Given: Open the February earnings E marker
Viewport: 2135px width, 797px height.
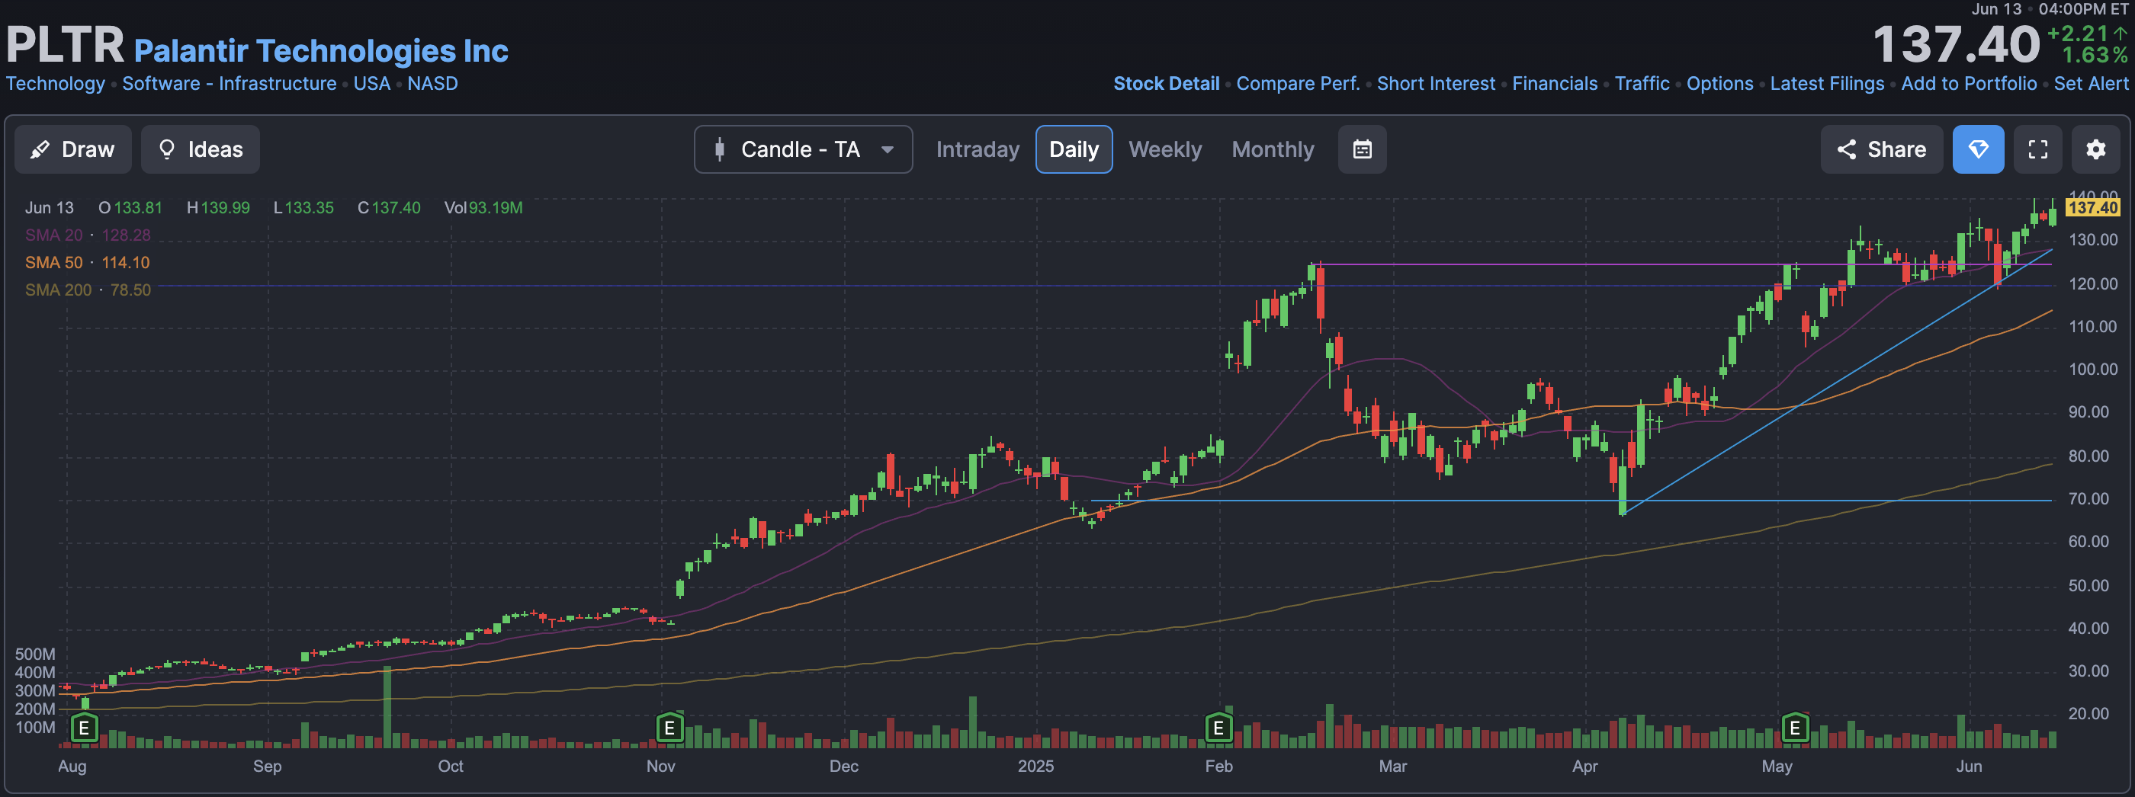Looking at the screenshot, I should click(x=1218, y=728).
